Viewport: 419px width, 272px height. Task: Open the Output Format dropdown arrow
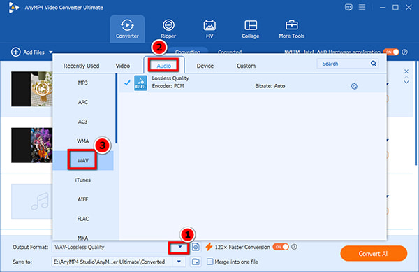point(180,247)
